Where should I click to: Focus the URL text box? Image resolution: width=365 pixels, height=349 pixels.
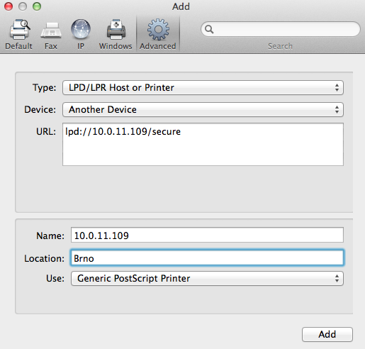click(203, 144)
